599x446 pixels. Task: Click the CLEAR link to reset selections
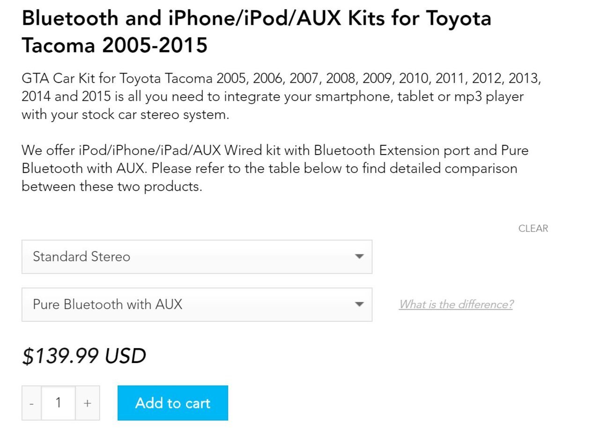coord(533,228)
